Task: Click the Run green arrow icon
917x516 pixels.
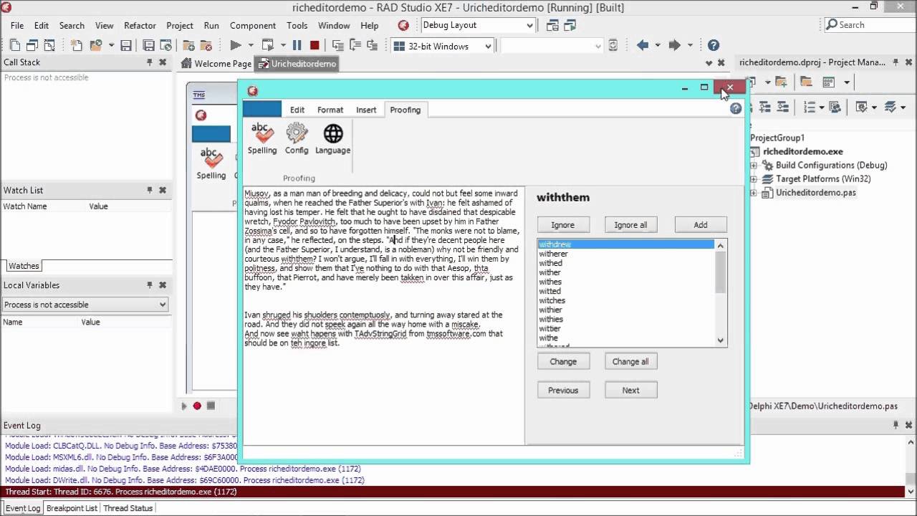Action: [235, 45]
